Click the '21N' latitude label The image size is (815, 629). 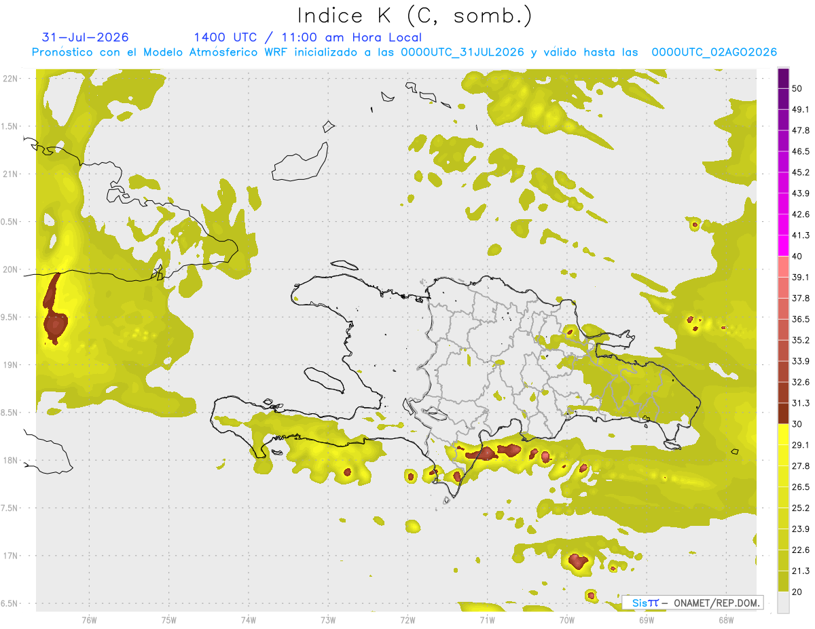point(11,174)
